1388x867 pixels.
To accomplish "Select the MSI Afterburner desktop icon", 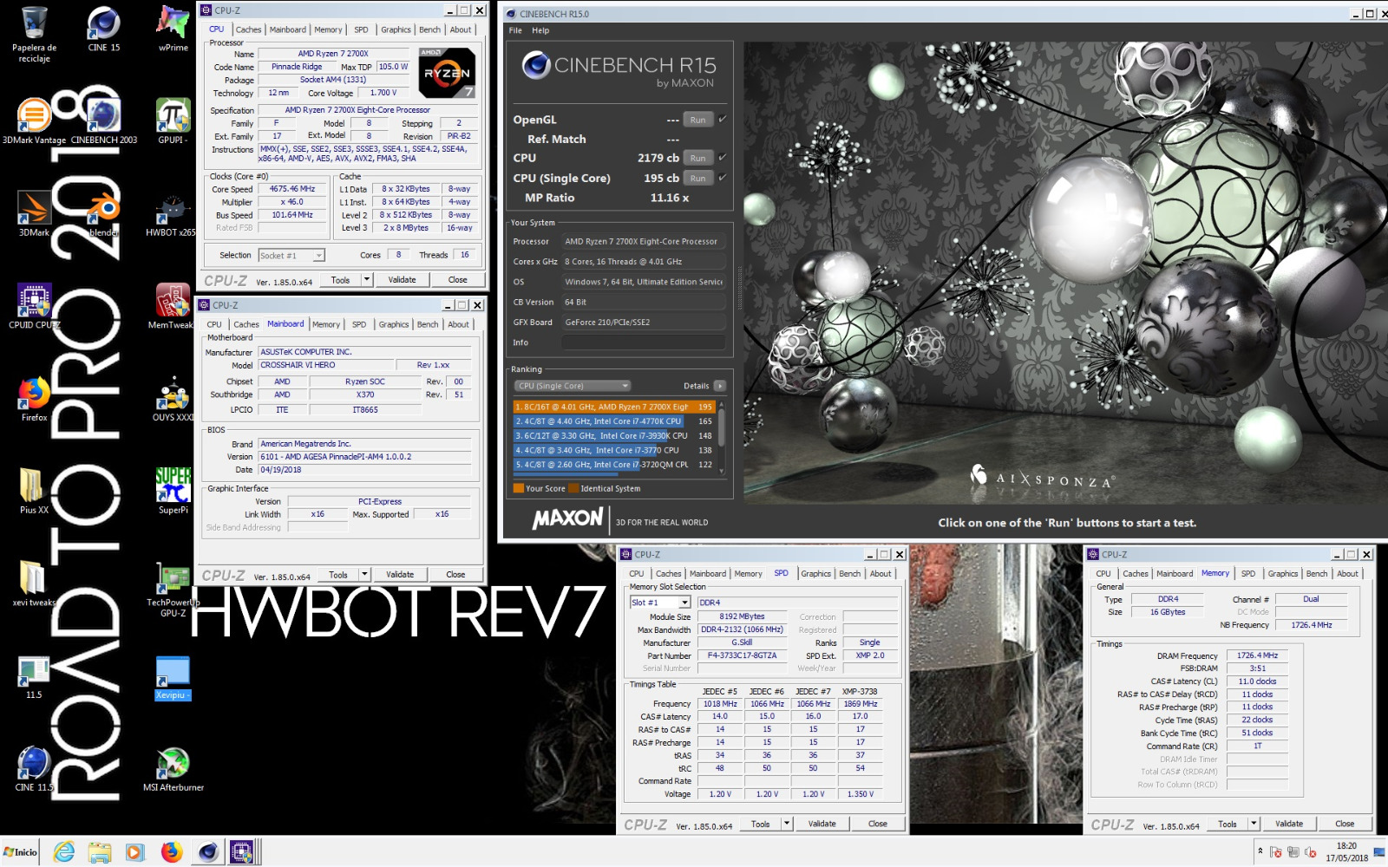I will [x=173, y=769].
